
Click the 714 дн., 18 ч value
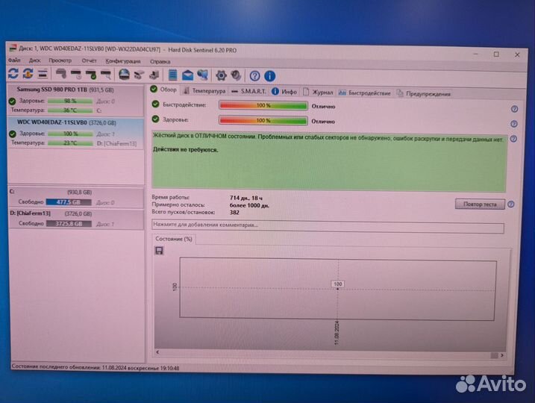[x=246, y=198]
